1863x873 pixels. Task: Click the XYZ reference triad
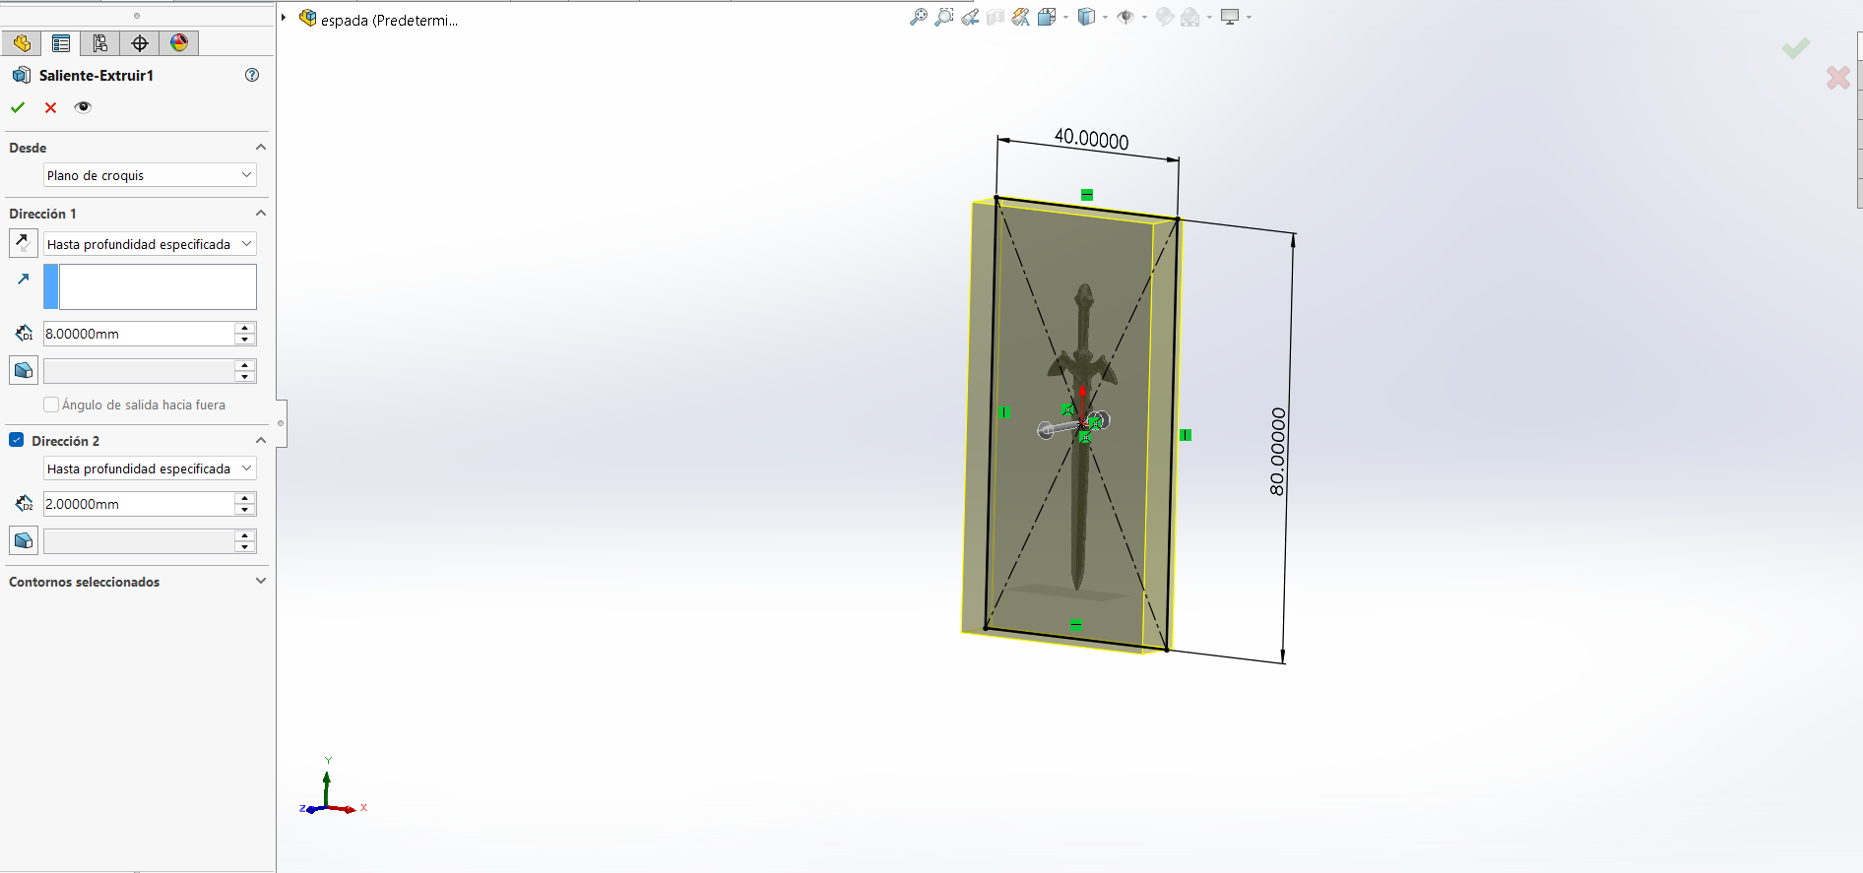point(332,785)
